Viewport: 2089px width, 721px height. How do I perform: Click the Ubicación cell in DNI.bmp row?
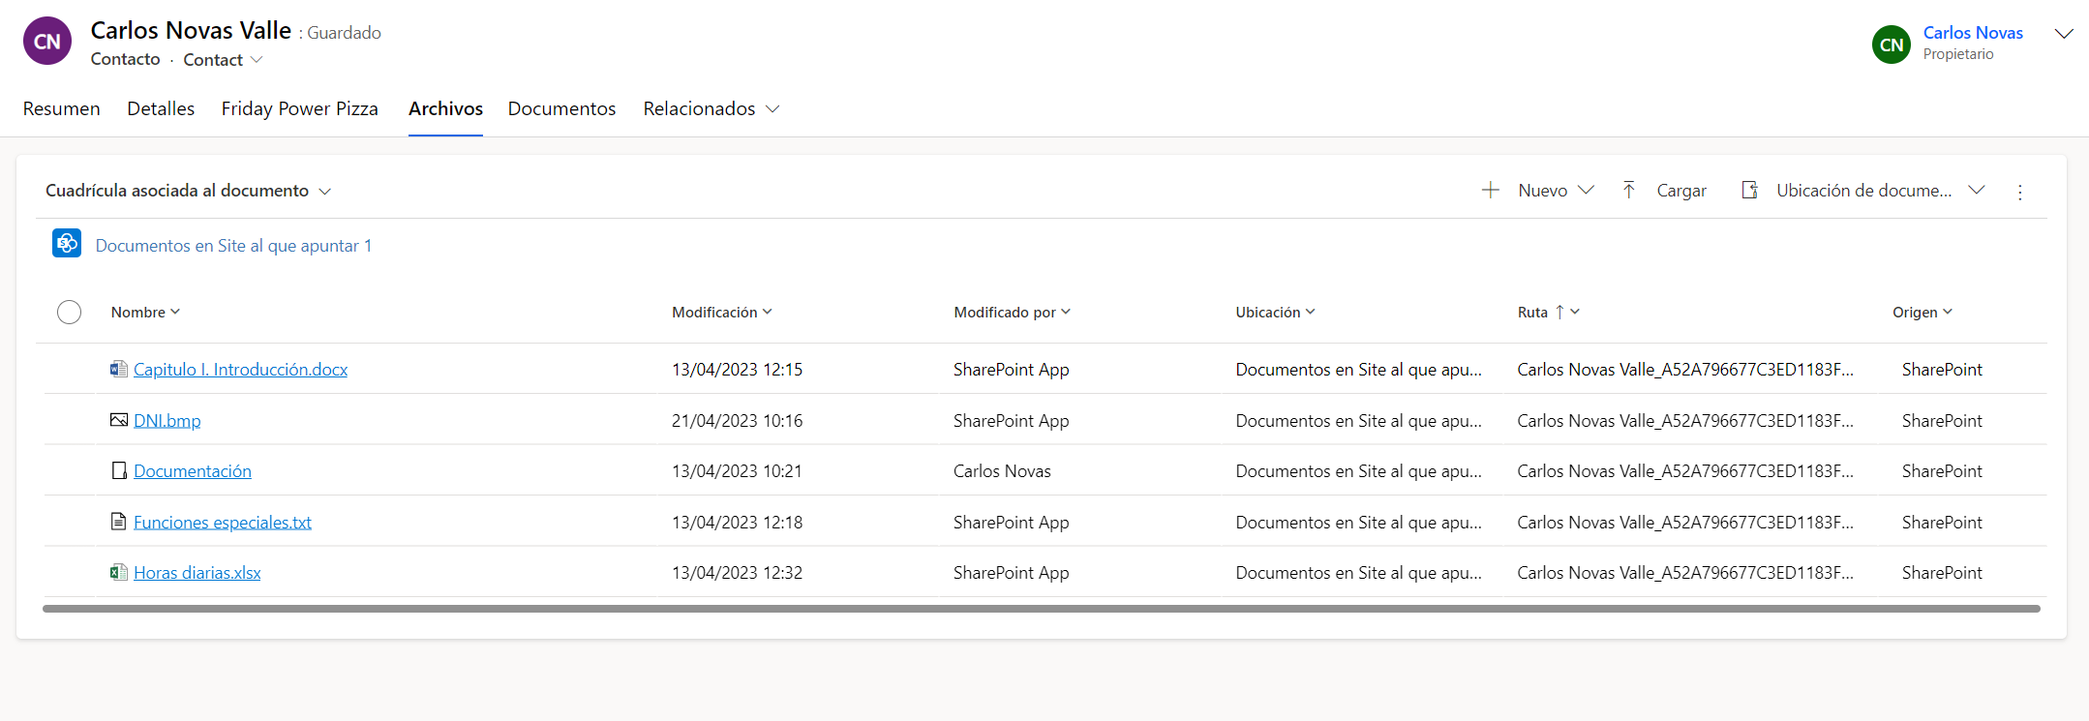click(1358, 420)
